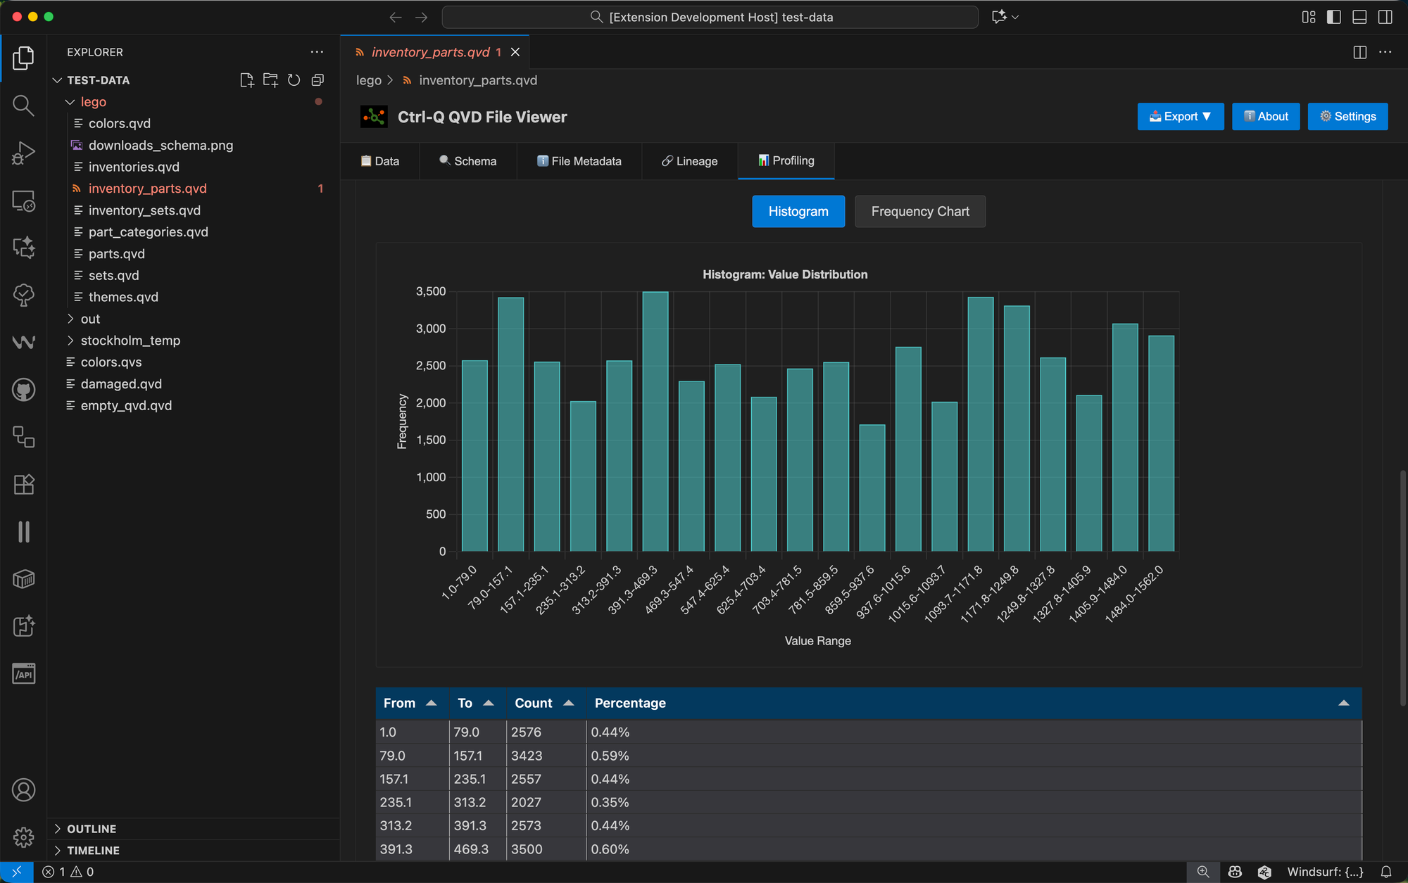The width and height of the screenshot is (1408, 883).
Task: Refresh the Explorer file tree
Action: click(294, 80)
